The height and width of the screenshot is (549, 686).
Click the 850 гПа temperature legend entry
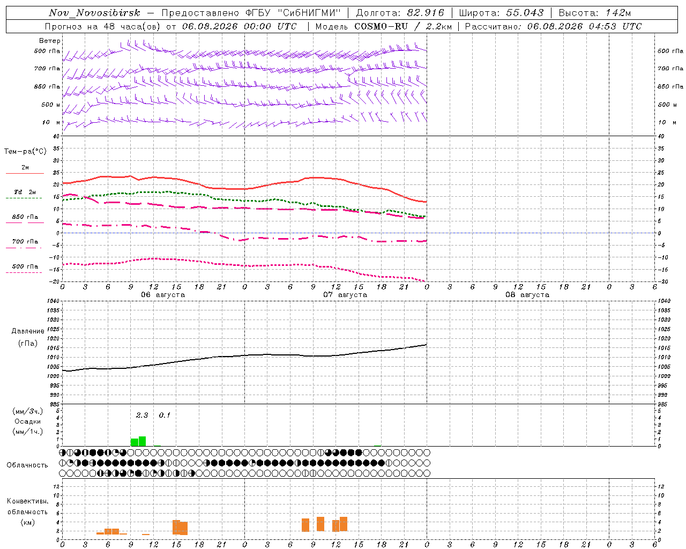point(25,217)
